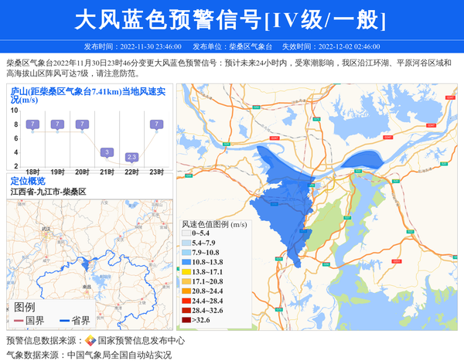This screenshot has width=464, height=364.
Task: Click the >32.6 dark red legend swatch
Action: pyautogui.click(x=186, y=320)
